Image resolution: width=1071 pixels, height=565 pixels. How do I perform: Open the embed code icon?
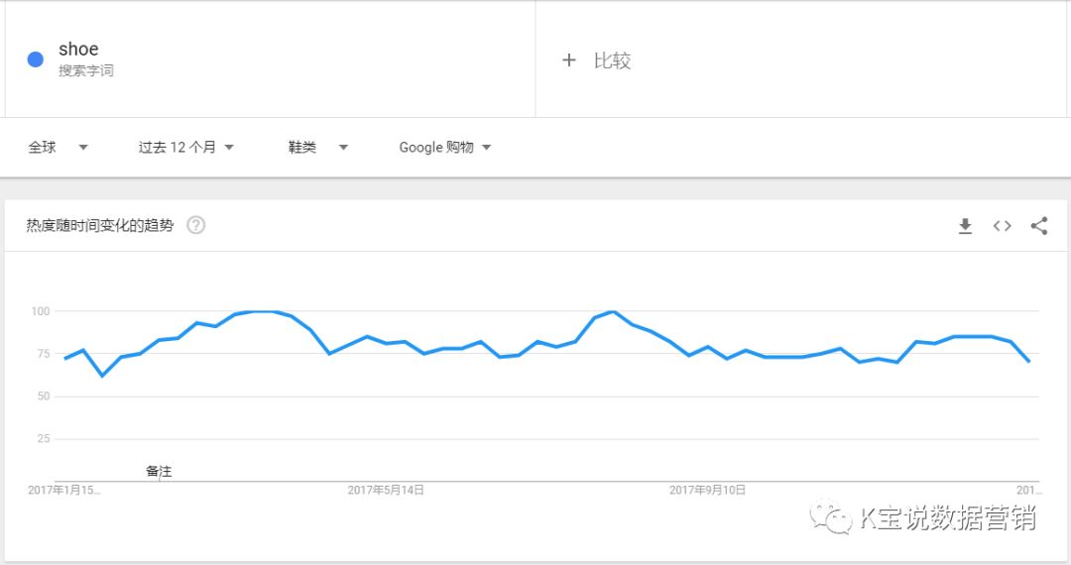point(1002,226)
